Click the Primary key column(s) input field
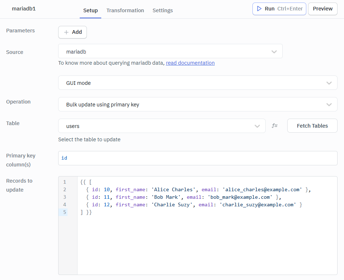Image resolution: width=344 pixels, height=280 pixels. pyautogui.click(x=197, y=158)
